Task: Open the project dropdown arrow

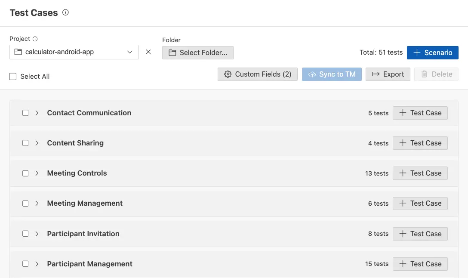Action: pos(130,52)
